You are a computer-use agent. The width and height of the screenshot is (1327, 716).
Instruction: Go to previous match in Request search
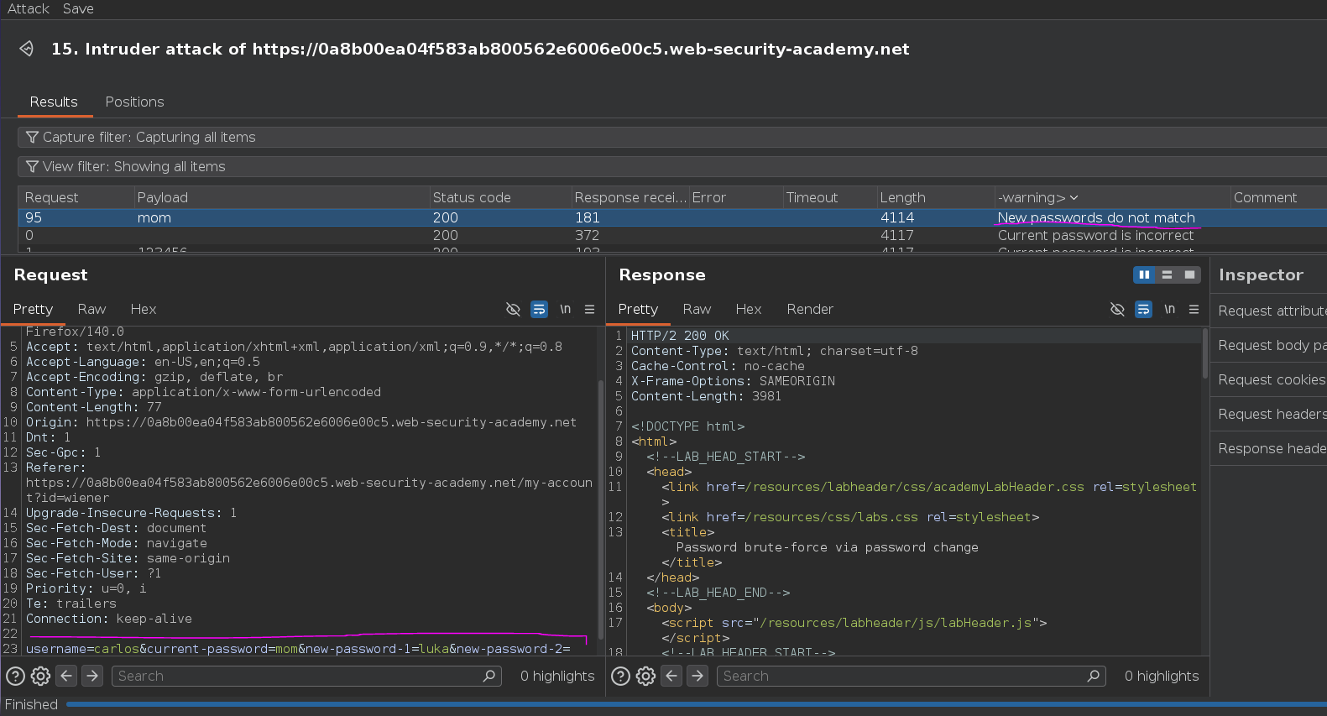click(67, 675)
